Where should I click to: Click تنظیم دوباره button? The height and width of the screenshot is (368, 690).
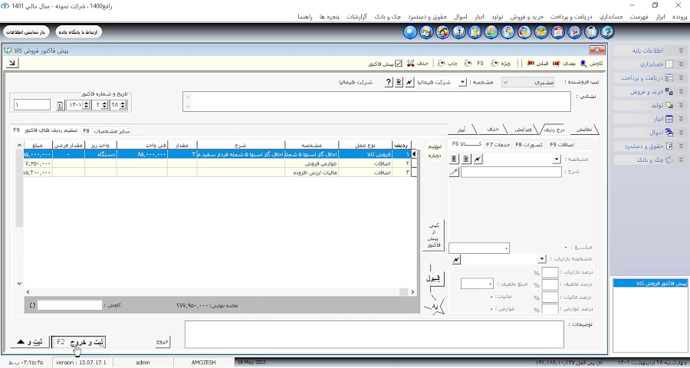click(435, 151)
